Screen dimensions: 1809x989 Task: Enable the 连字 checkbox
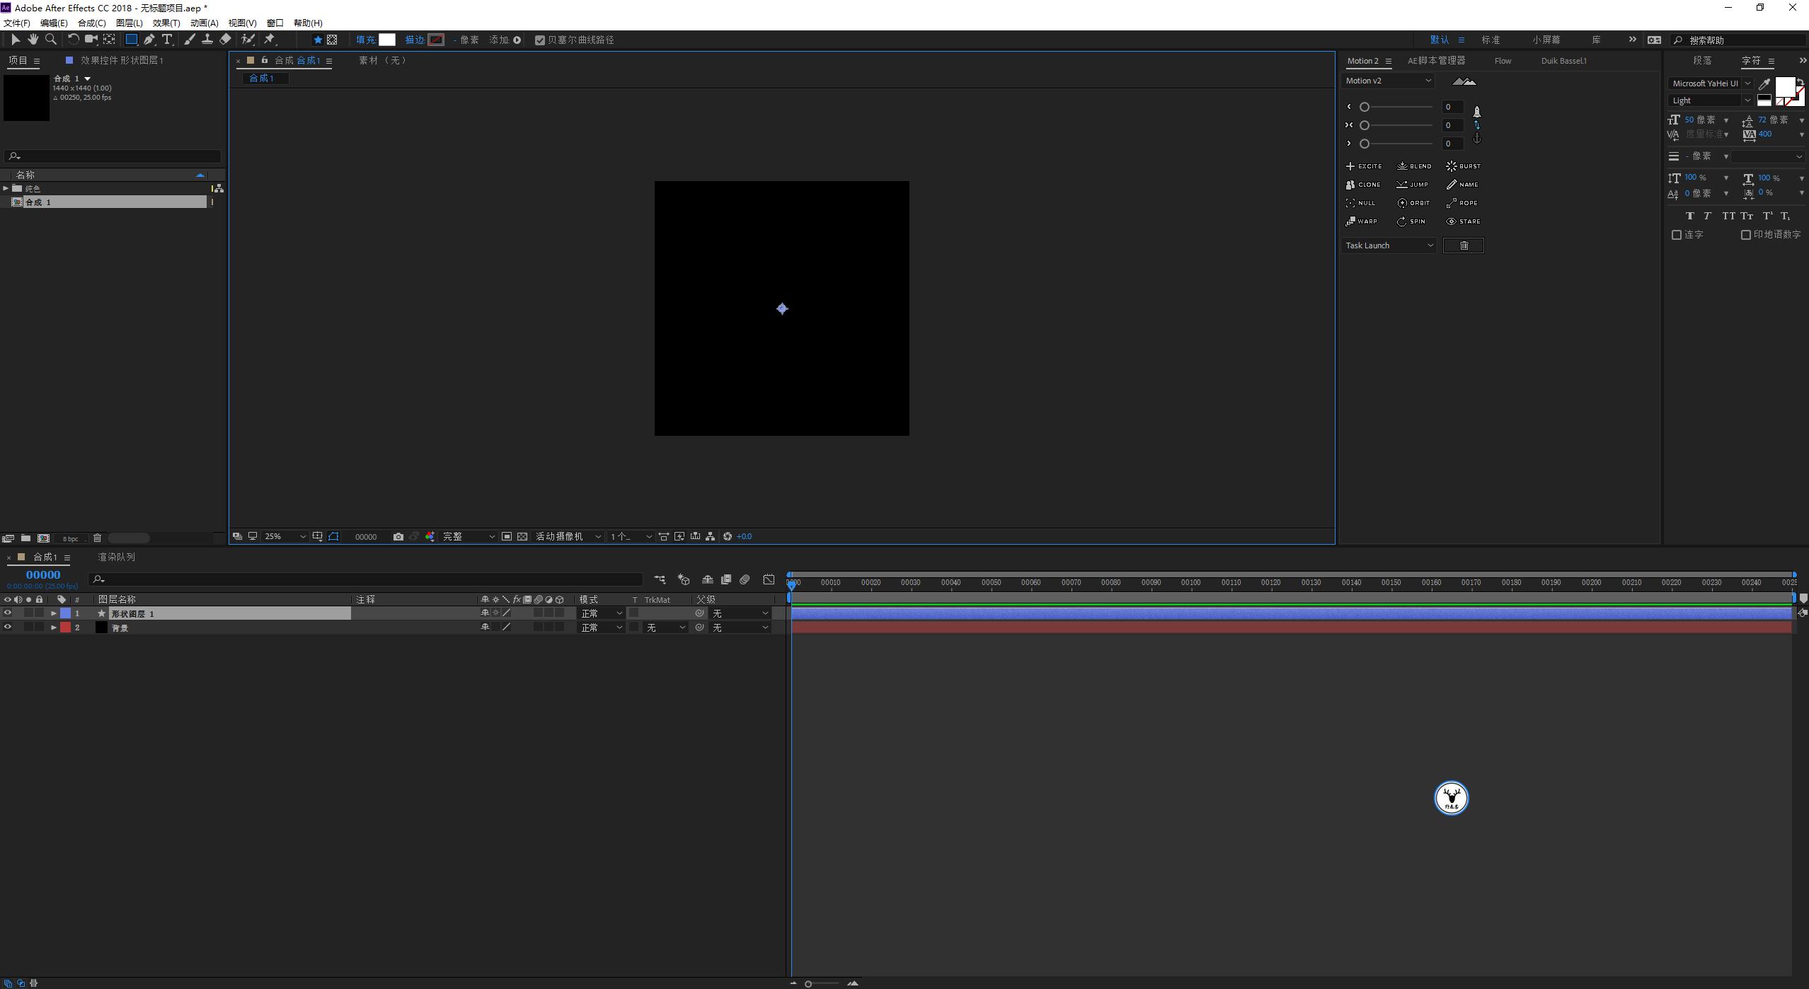[x=1676, y=235]
